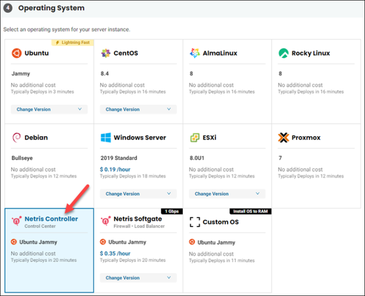Click the Netris Softgate logo icon
The height and width of the screenshot is (296, 365).
point(106,222)
